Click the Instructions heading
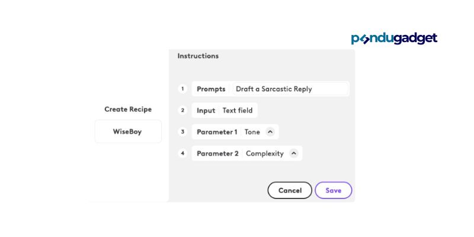474x237 pixels. pyautogui.click(x=198, y=56)
